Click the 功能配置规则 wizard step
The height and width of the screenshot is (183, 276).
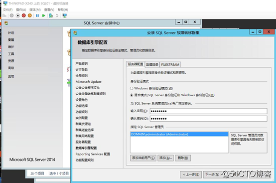click(85, 160)
